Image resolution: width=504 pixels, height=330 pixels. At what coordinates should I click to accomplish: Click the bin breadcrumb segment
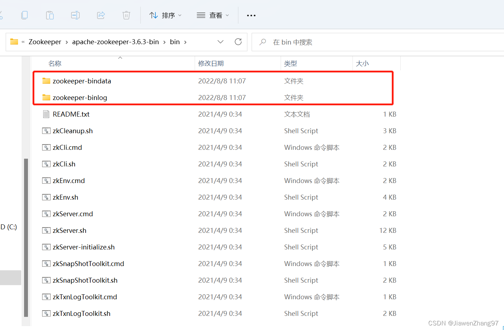pyautogui.click(x=175, y=42)
